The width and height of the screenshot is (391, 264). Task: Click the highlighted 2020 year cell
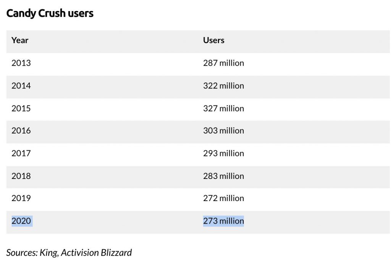[22, 221]
